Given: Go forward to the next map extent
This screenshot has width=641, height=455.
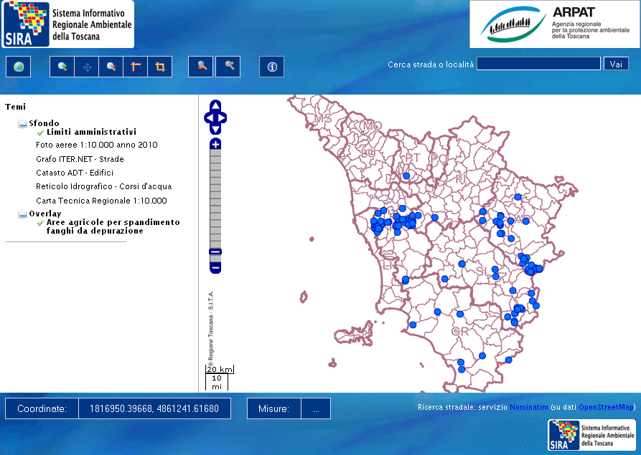Looking at the screenshot, I should [x=228, y=67].
